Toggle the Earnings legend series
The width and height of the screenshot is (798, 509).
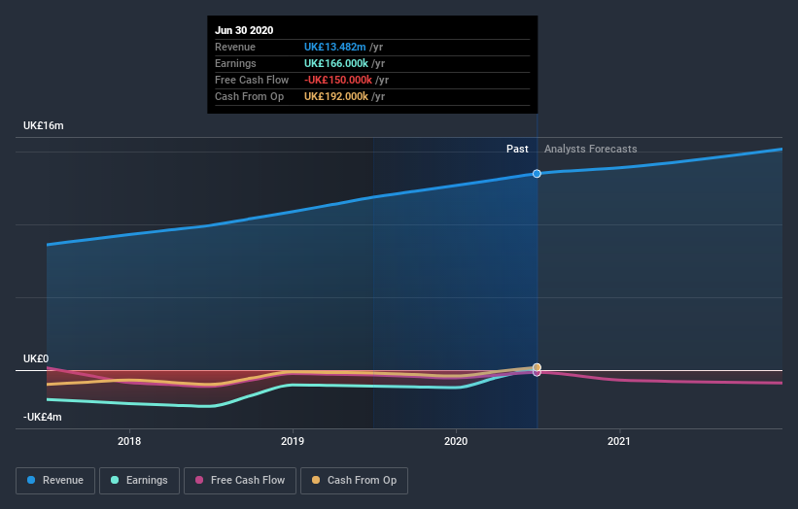pyautogui.click(x=139, y=481)
